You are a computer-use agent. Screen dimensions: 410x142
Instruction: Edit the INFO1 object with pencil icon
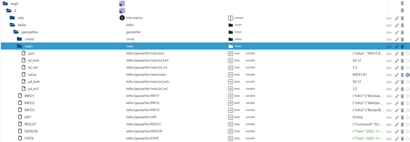tap(397, 96)
